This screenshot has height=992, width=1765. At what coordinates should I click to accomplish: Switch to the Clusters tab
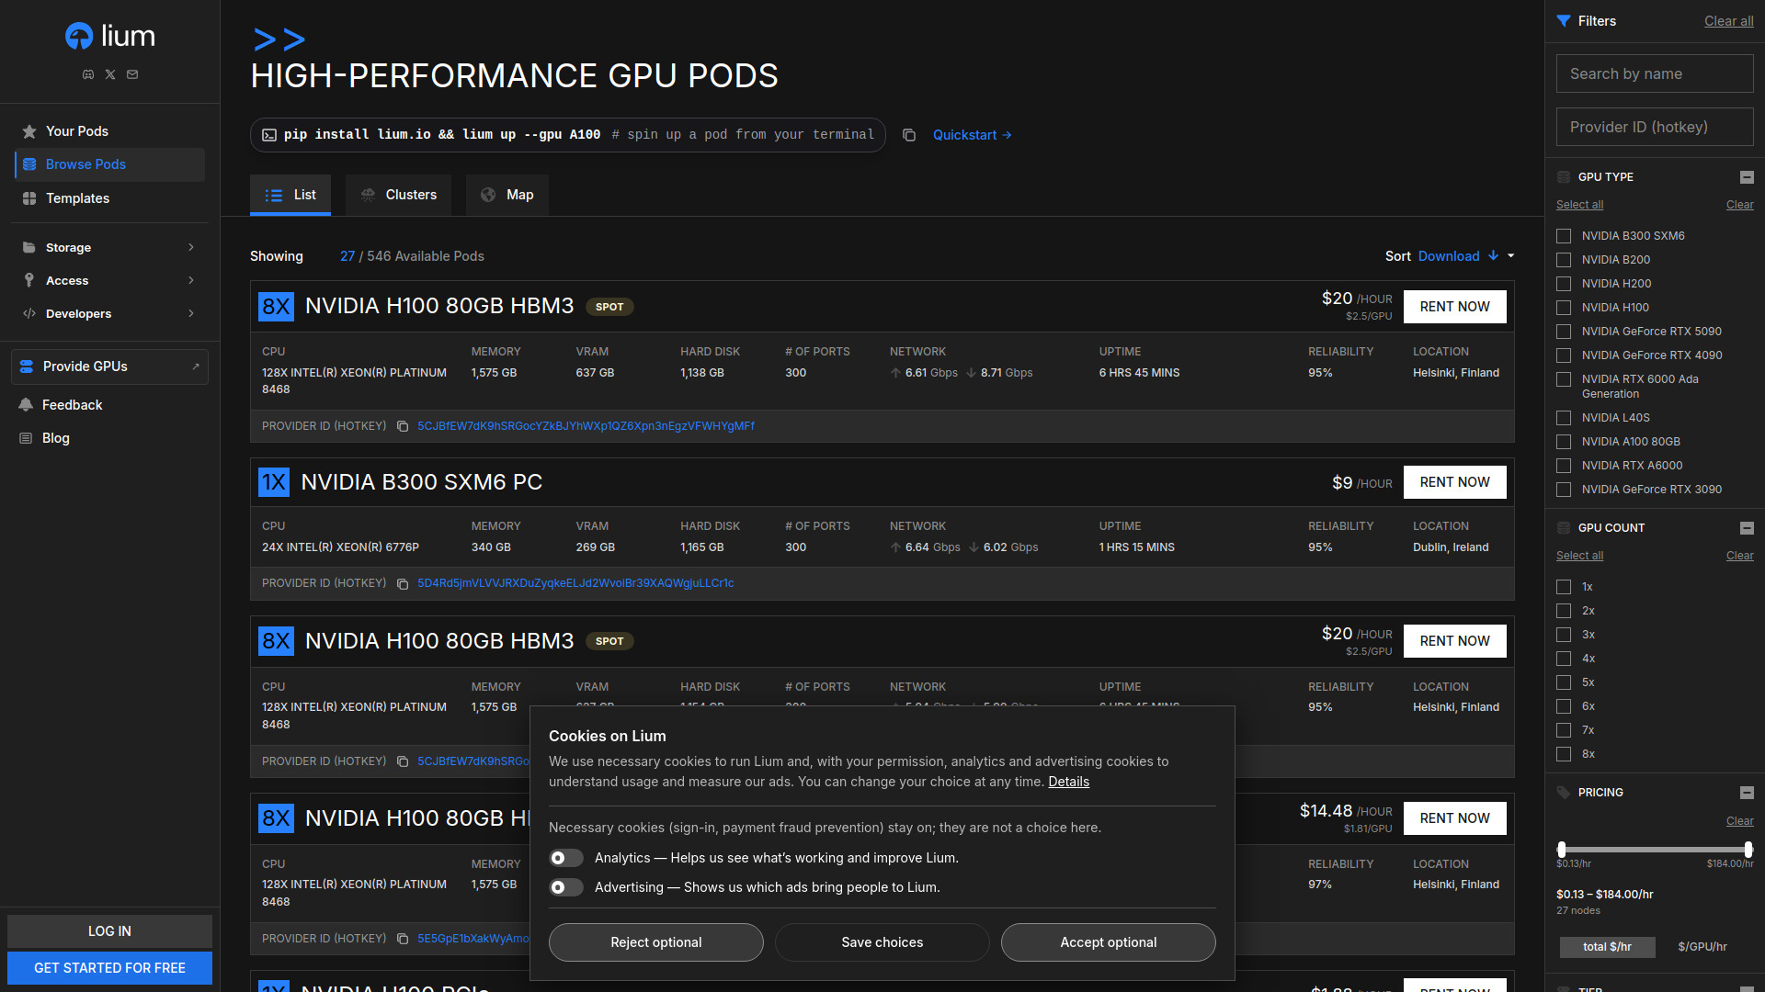[398, 195]
